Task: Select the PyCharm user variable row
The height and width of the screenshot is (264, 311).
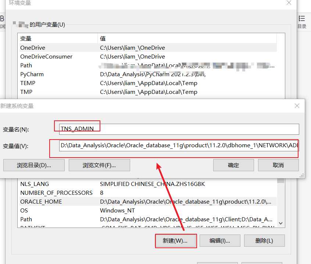Action: [148, 74]
